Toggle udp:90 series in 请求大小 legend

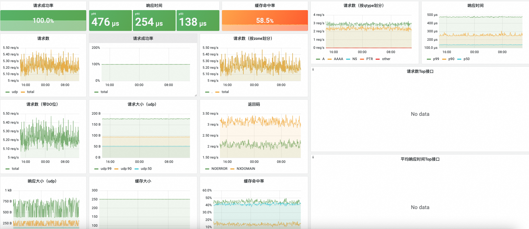pyautogui.click(x=126, y=169)
